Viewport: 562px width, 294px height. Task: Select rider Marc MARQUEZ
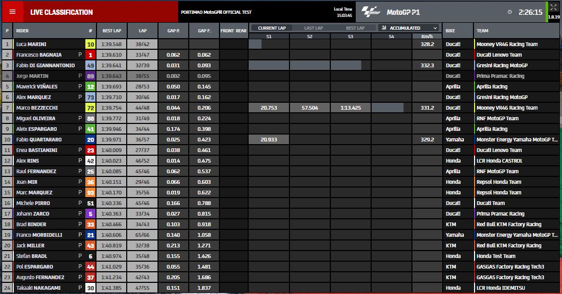point(34,193)
